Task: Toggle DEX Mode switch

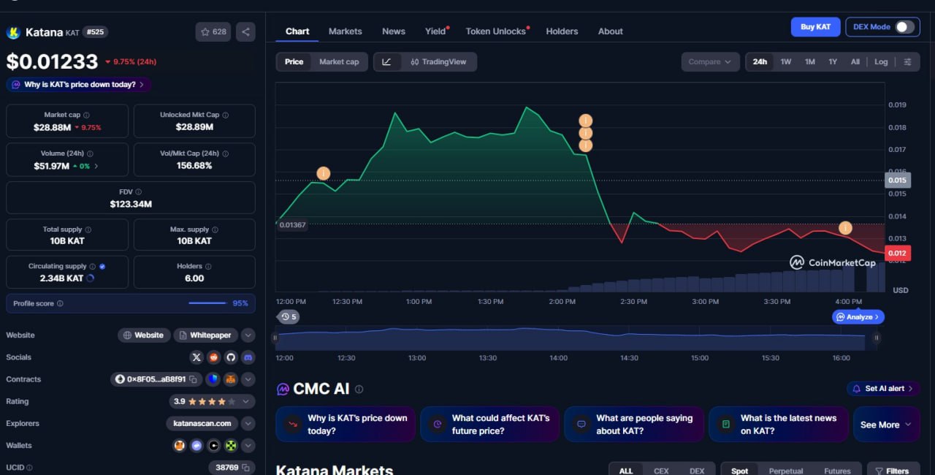Action: (x=904, y=27)
